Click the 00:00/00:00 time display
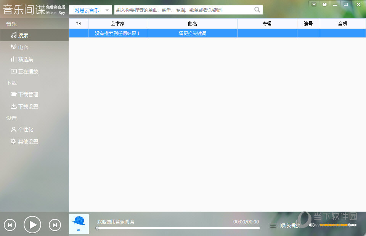366x236 pixels. click(246, 222)
